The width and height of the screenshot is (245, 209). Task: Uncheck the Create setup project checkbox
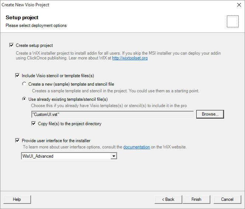(11, 45)
